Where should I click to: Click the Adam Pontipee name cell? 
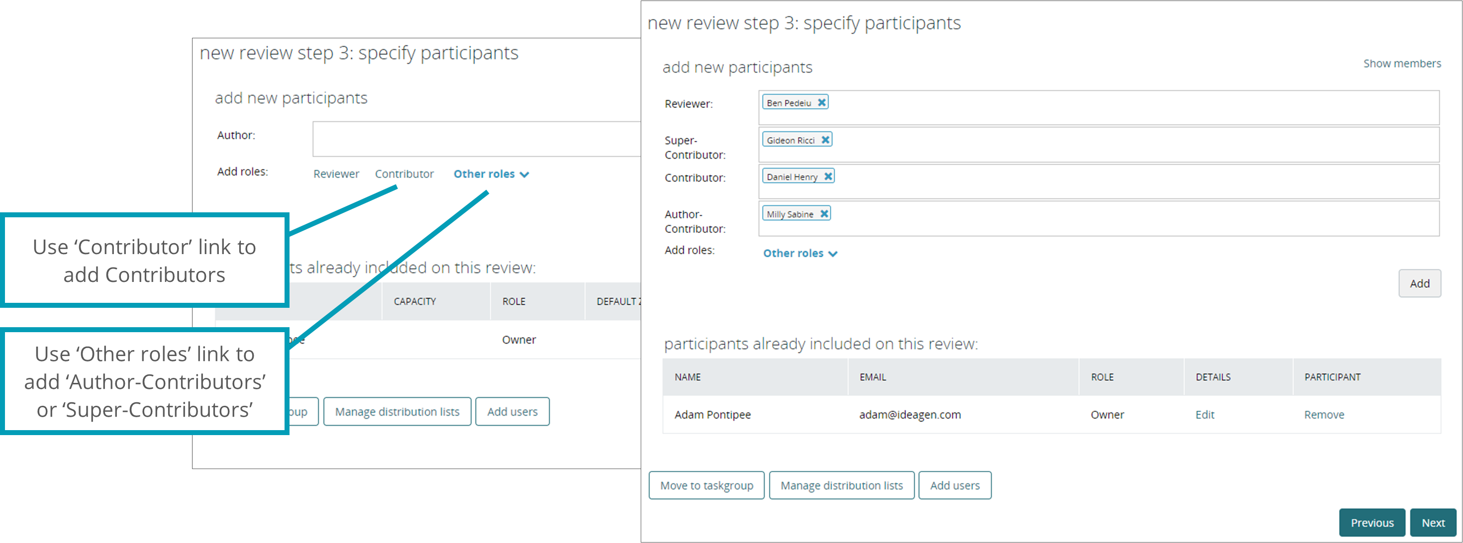click(x=712, y=415)
